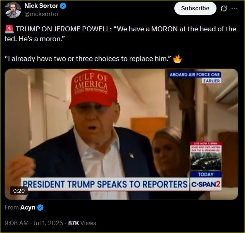Open the three-dot more options menu

[234, 8]
